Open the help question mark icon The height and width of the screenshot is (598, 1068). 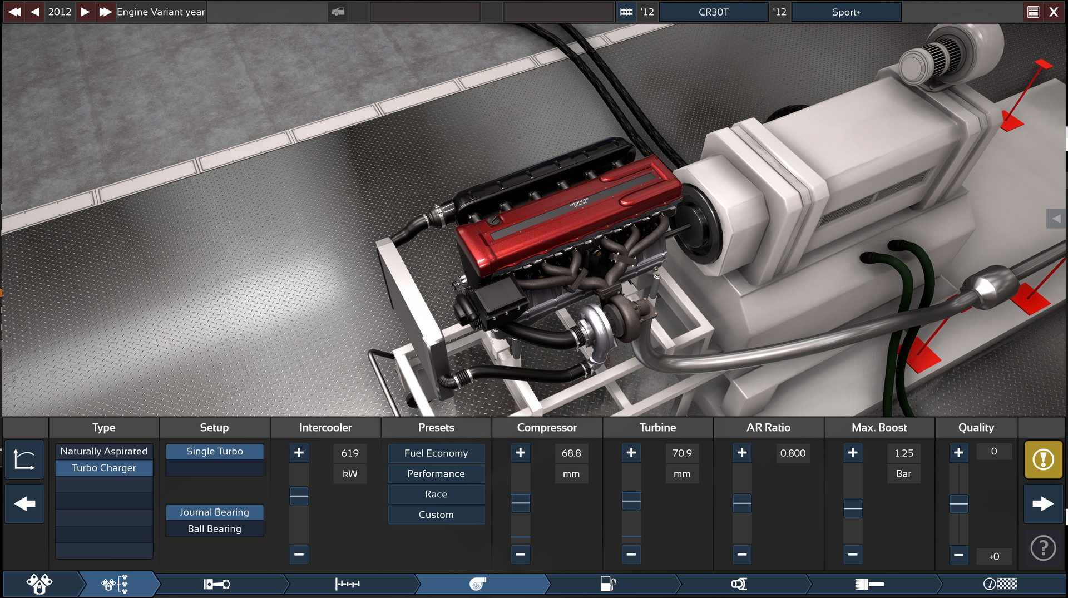1043,548
